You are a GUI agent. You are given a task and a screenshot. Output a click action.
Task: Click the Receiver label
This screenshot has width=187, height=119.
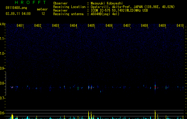[60, 10]
